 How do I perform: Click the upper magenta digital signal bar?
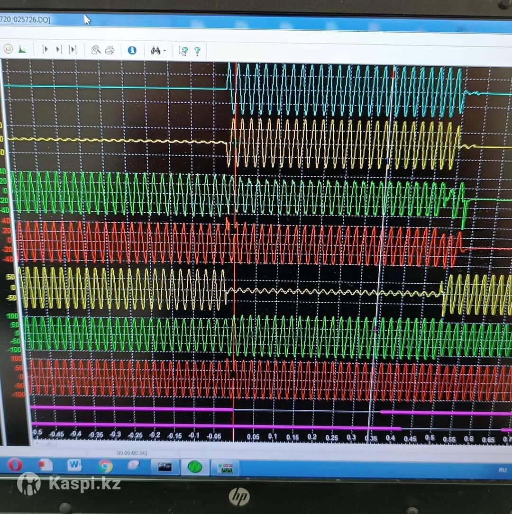pos(131,408)
